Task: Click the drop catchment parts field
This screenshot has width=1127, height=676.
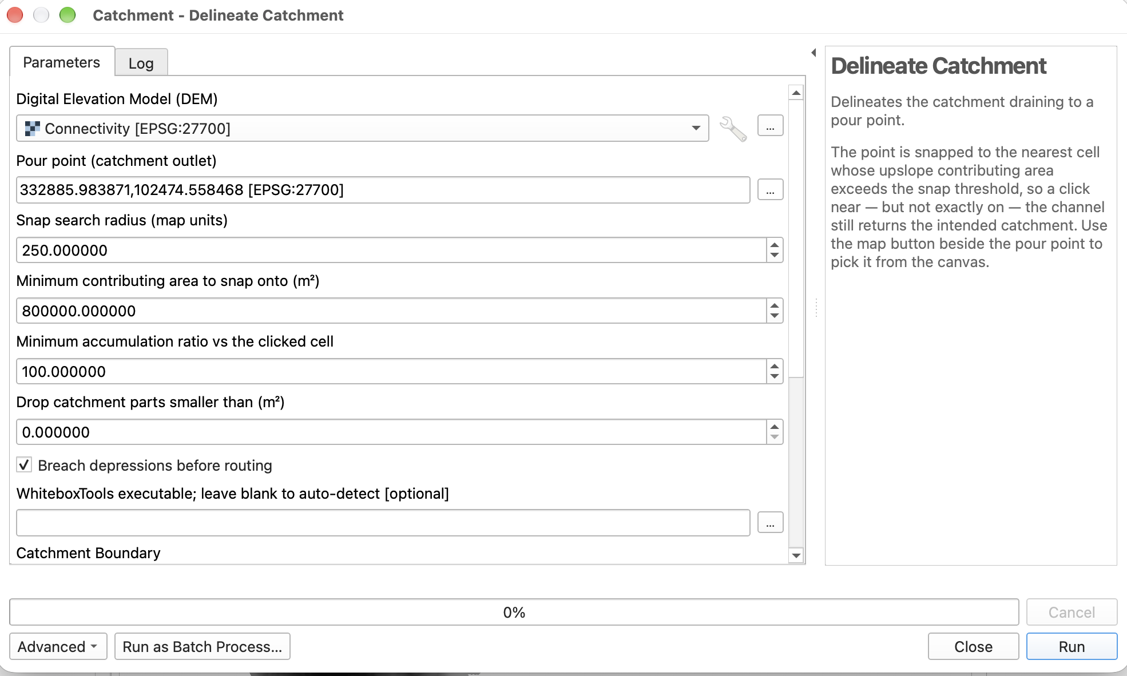Action: coord(391,432)
